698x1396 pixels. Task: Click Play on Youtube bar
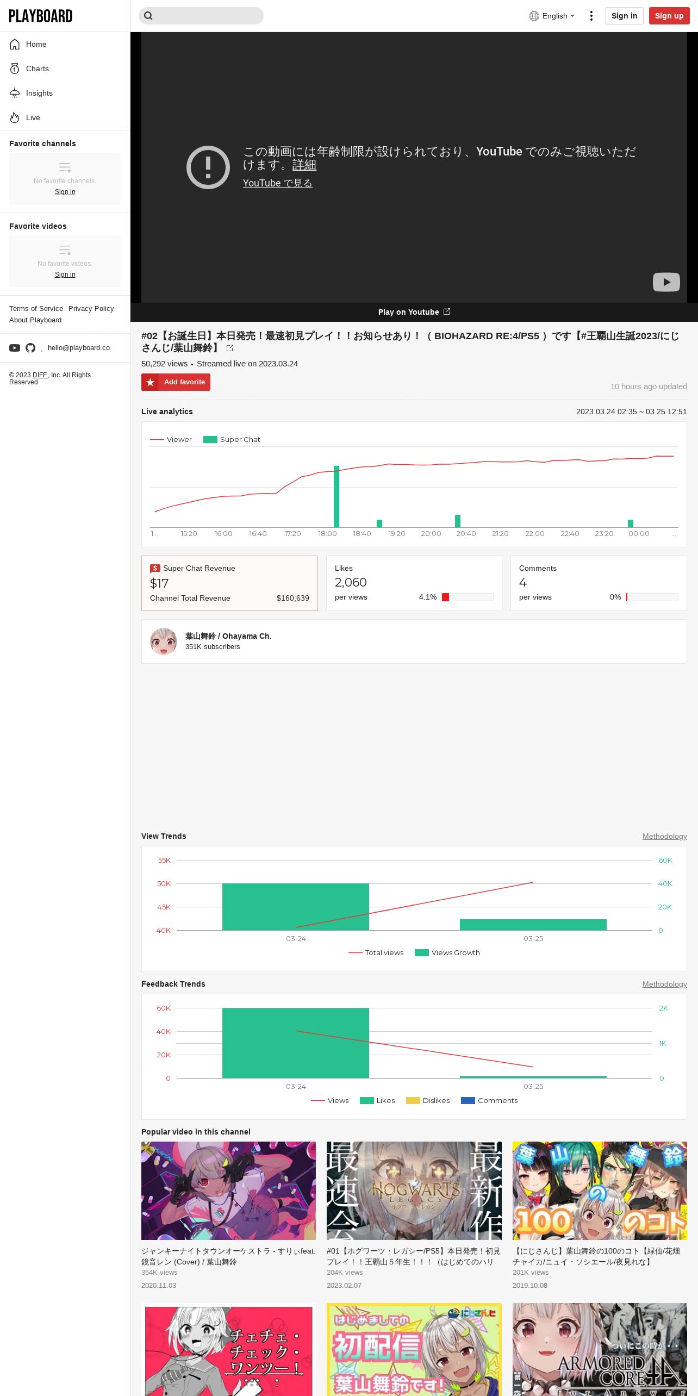point(414,312)
